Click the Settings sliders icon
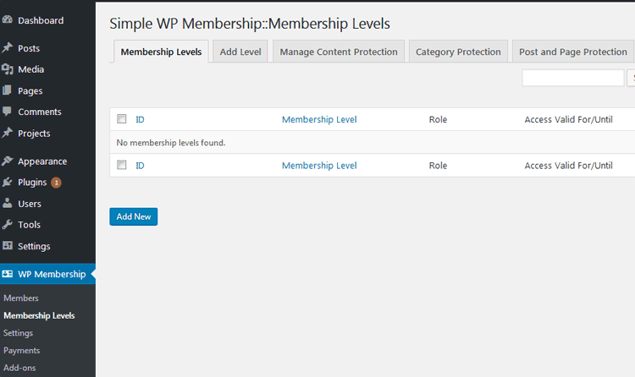This screenshot has width=635, height=377. [7, 245]
